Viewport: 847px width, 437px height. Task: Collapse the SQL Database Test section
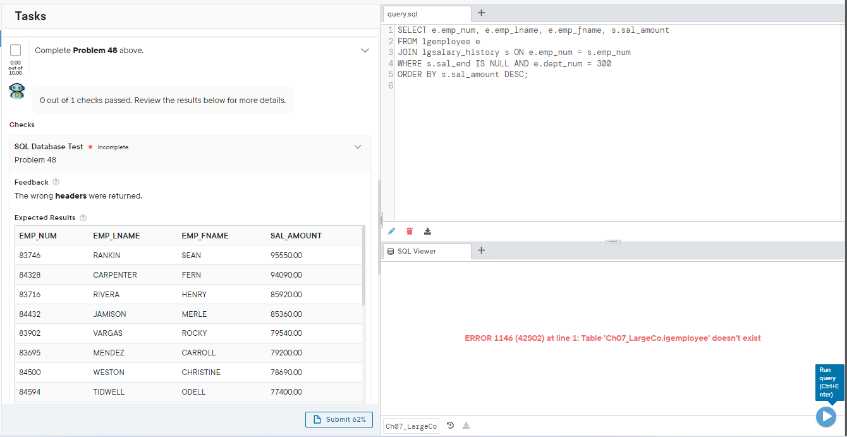pos(358,146)
